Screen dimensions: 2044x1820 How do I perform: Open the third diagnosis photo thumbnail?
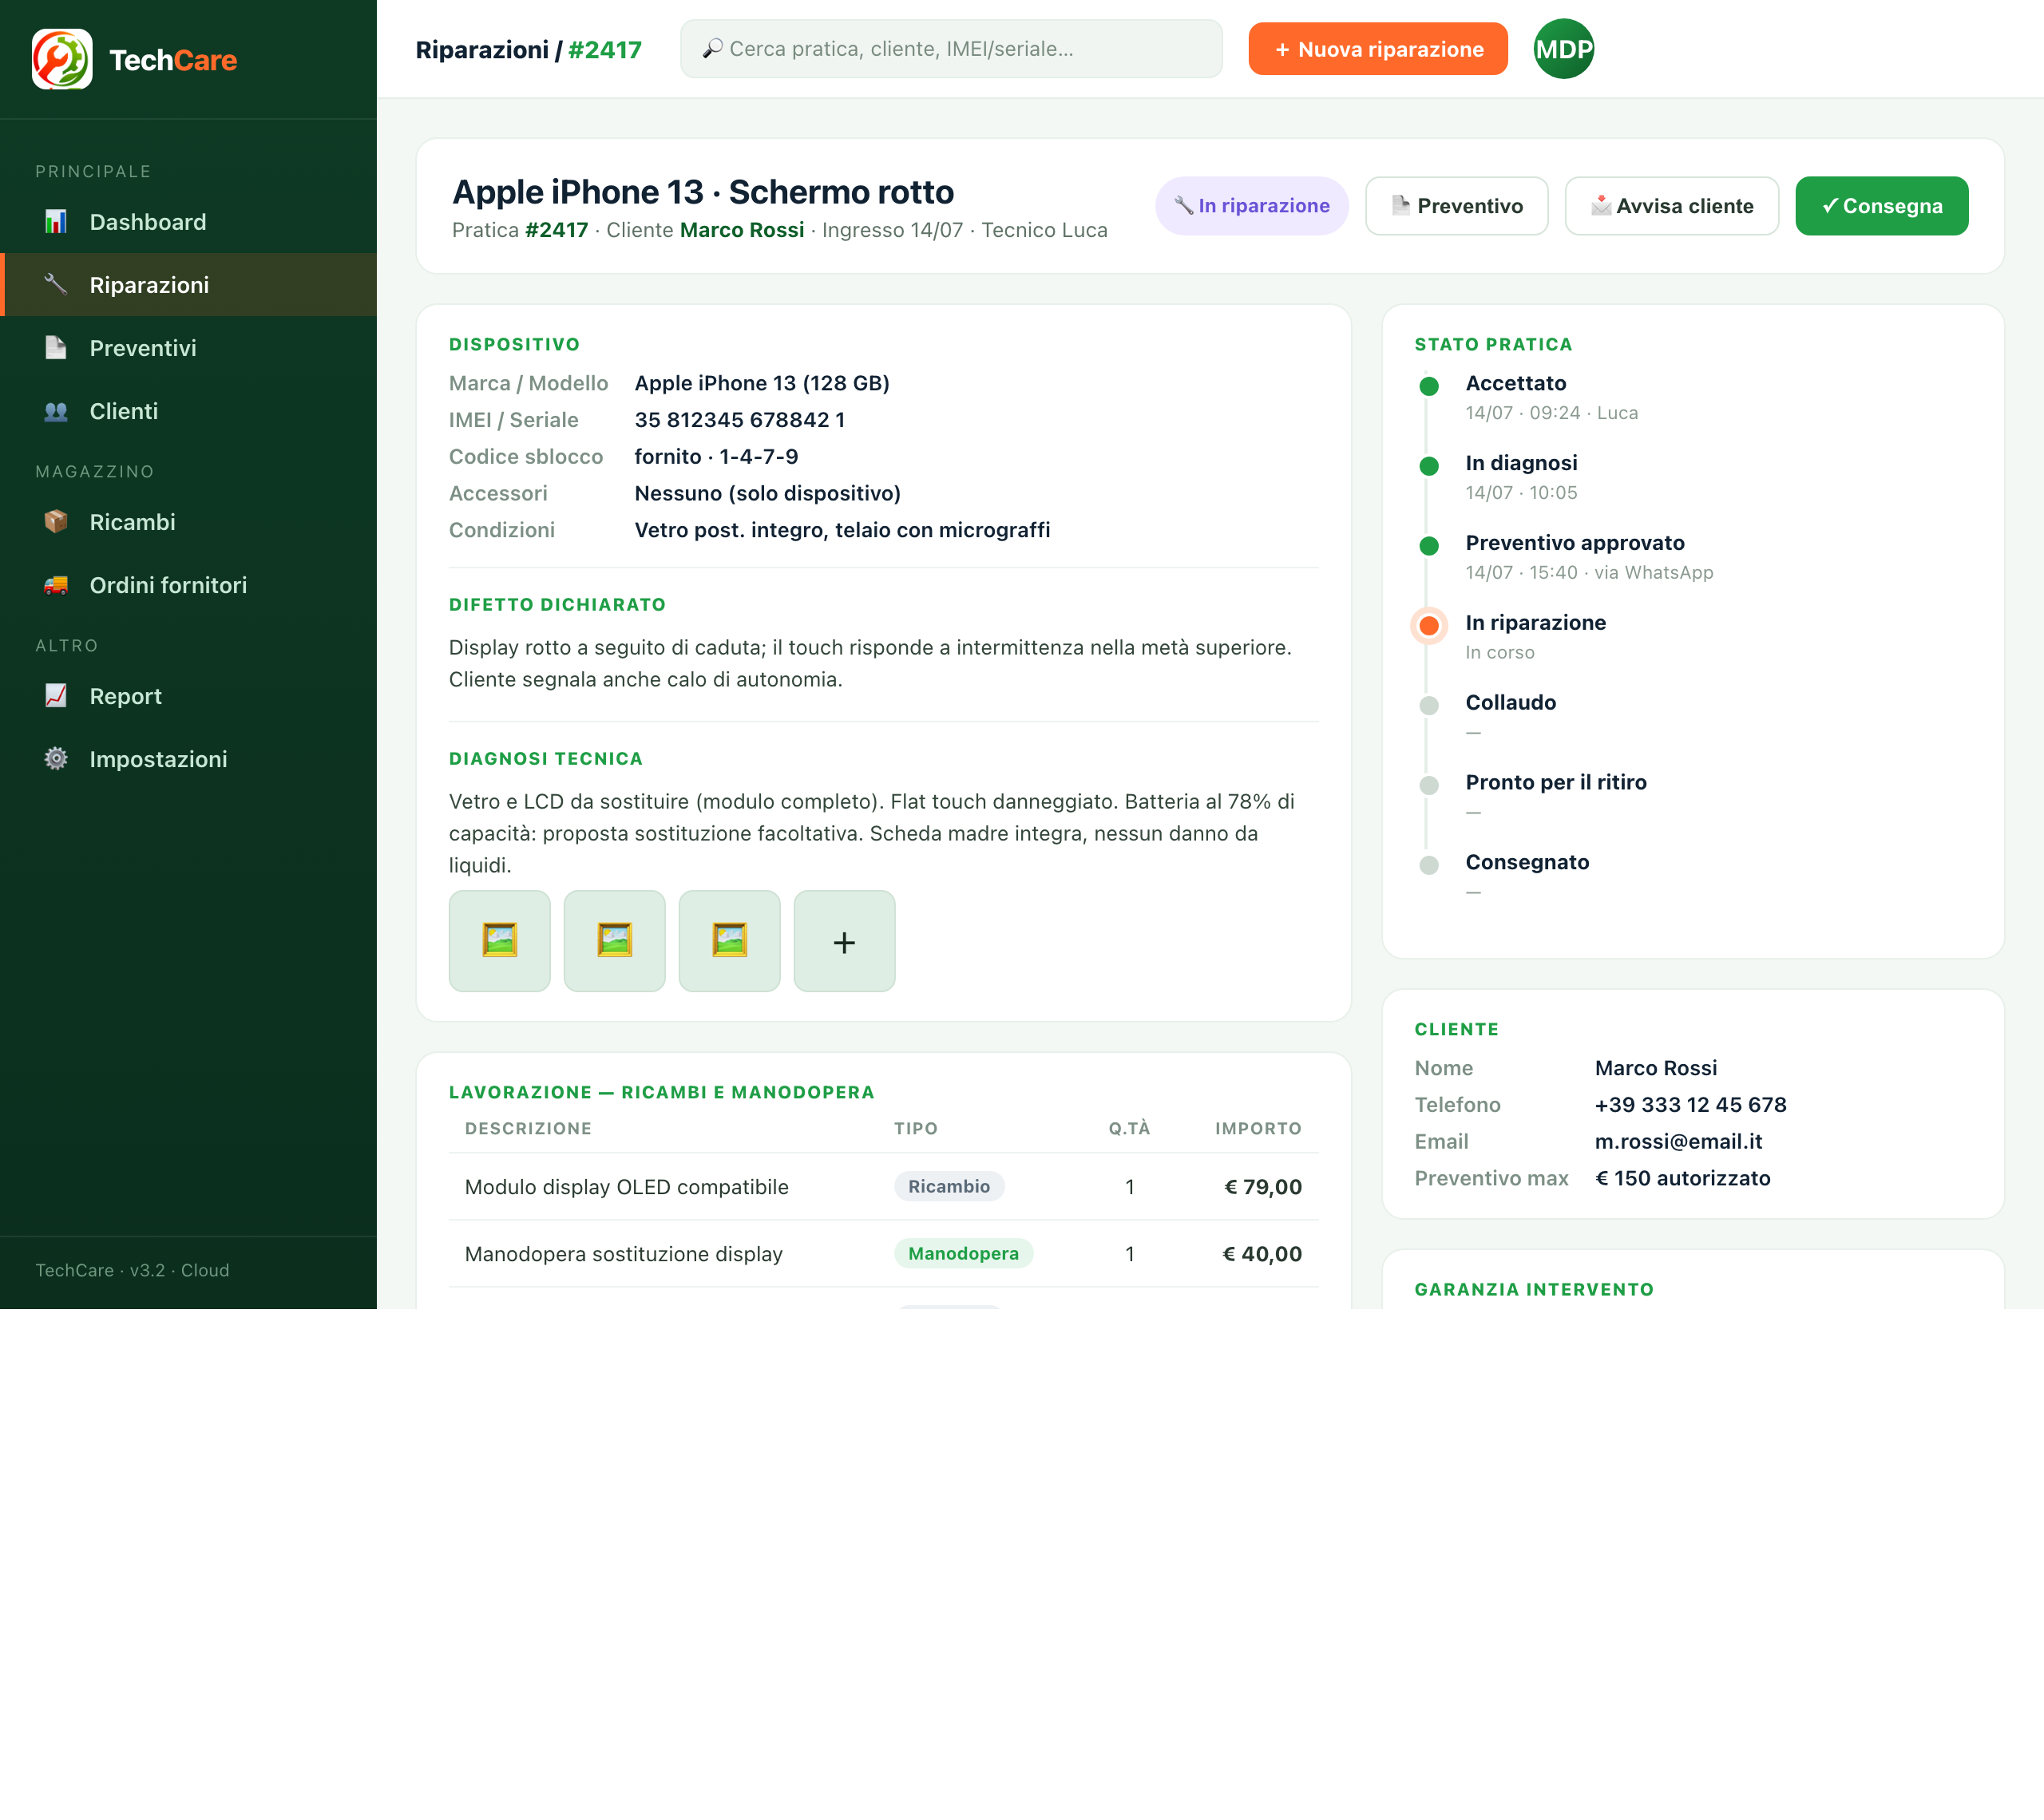click(x=730, y=941)
